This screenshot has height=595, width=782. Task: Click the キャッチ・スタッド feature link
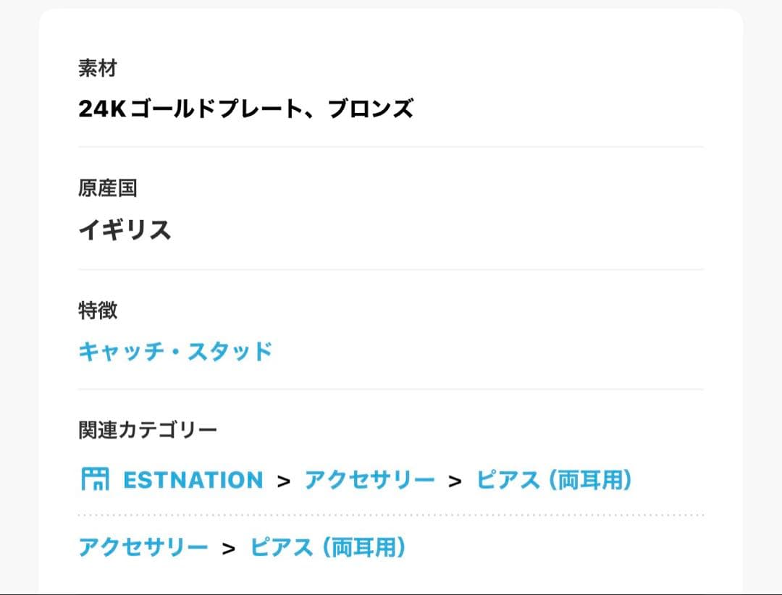click(175, 352)
